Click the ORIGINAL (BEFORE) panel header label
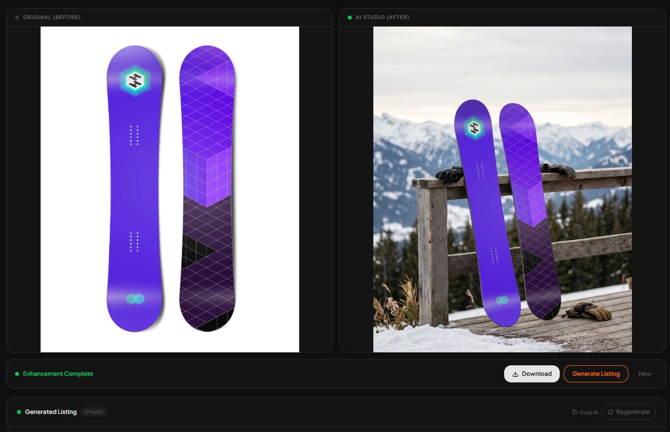The height and width of the screenshot is (432, 670). pos(52,18)
